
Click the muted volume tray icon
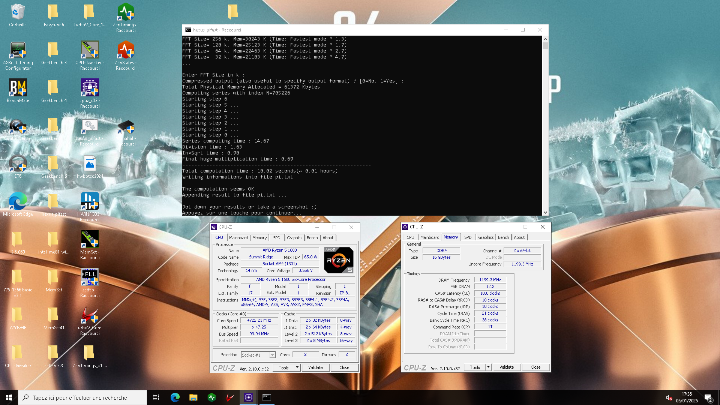[x=669, y=397]
